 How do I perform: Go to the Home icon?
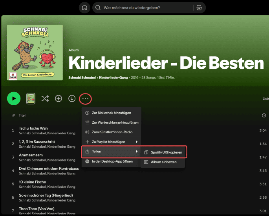(x=84, y=8)
